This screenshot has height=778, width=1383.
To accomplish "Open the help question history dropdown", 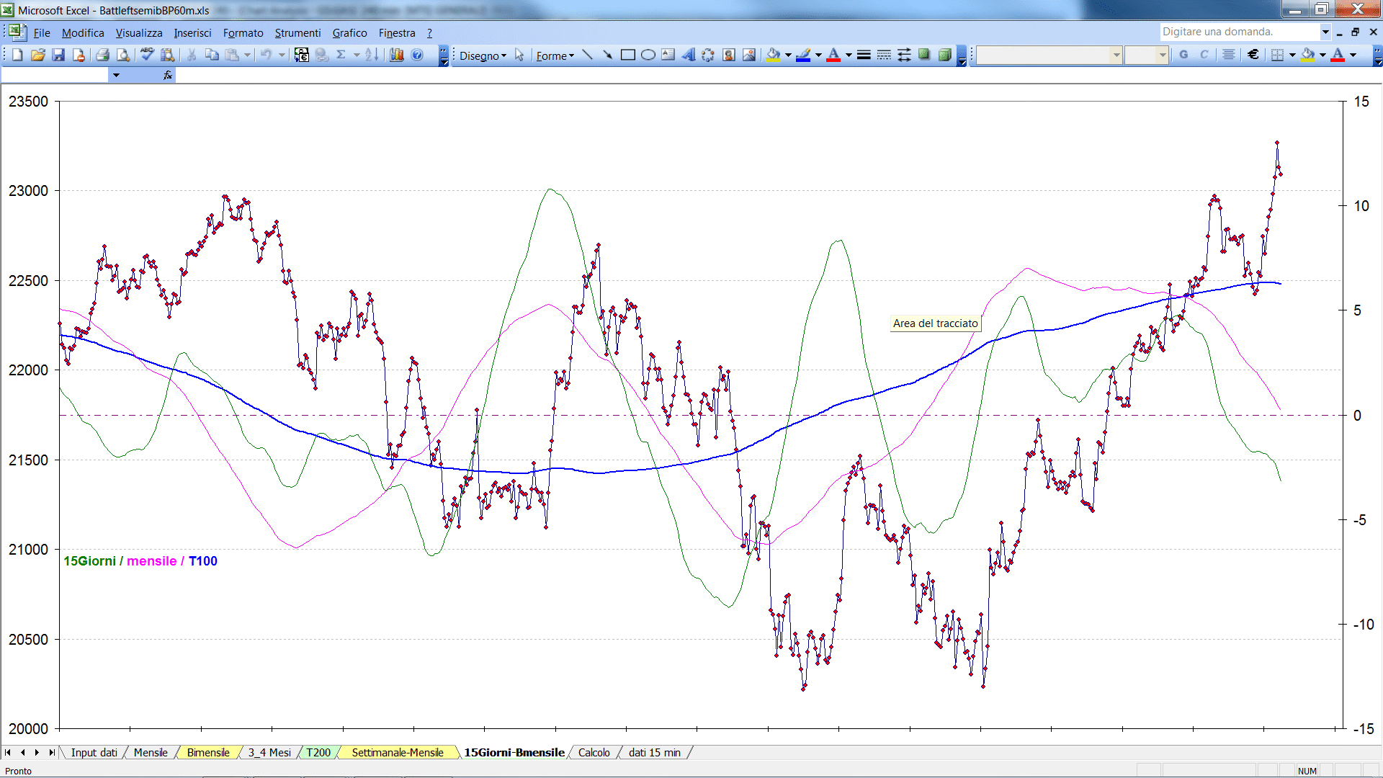I will click(x=1325, y=32).
